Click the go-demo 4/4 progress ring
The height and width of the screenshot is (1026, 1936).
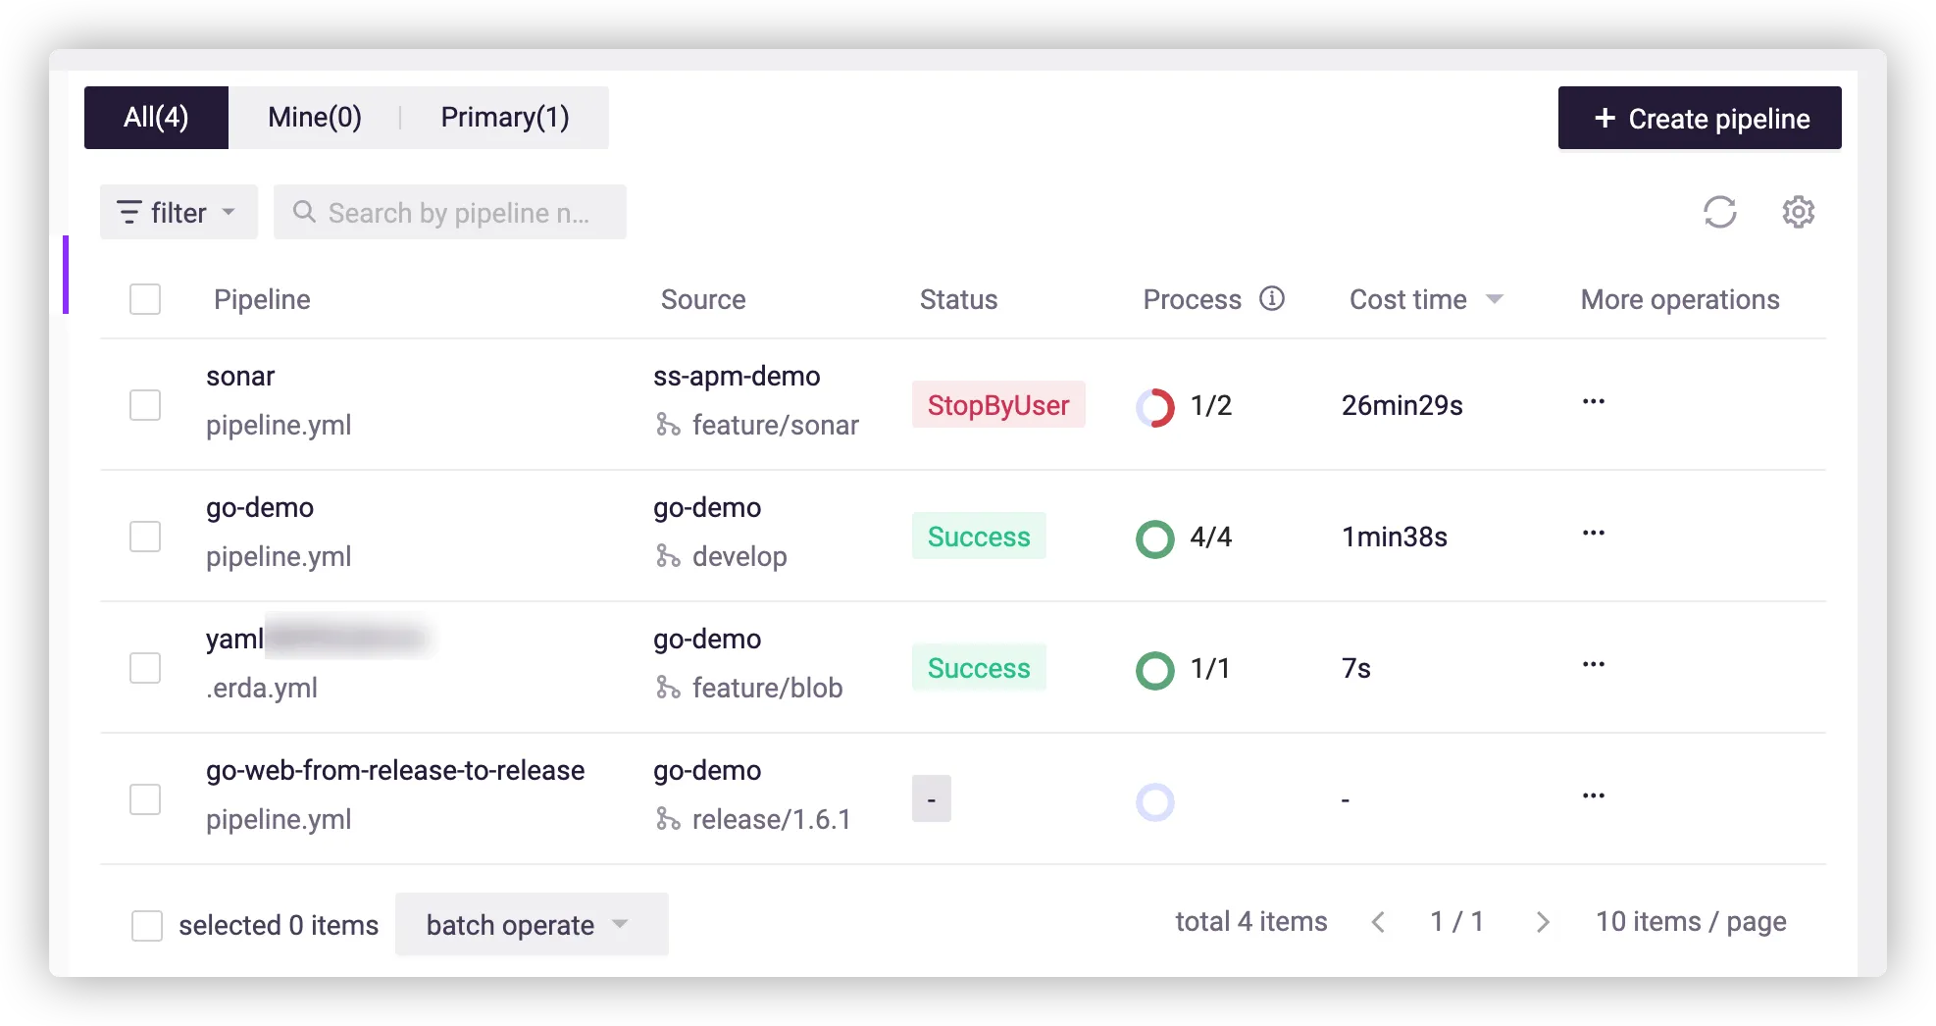point(1154,538)
